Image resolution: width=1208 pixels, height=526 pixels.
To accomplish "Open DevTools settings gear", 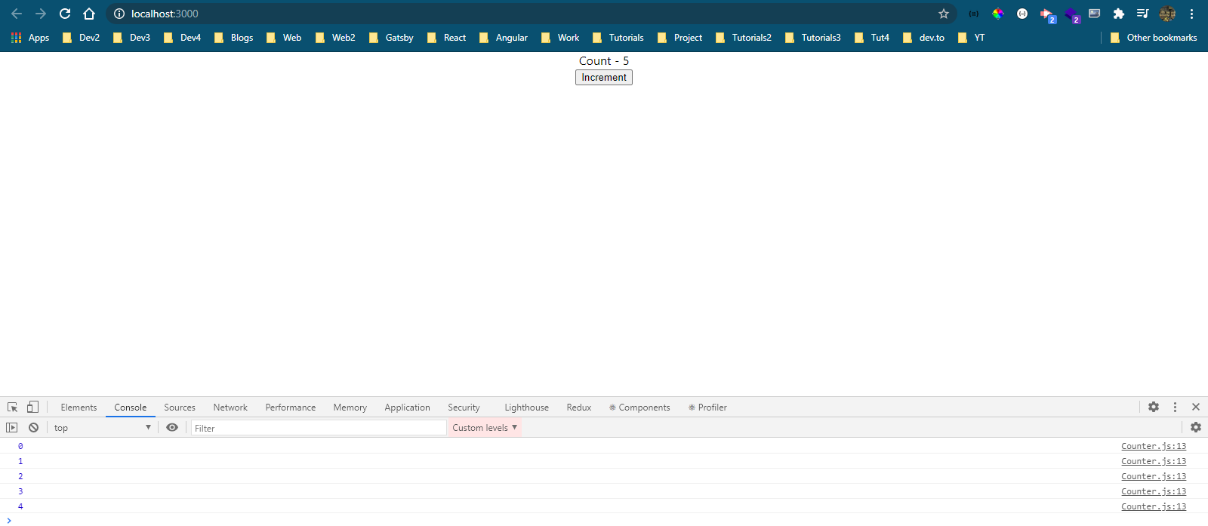I will [1154, 407].
